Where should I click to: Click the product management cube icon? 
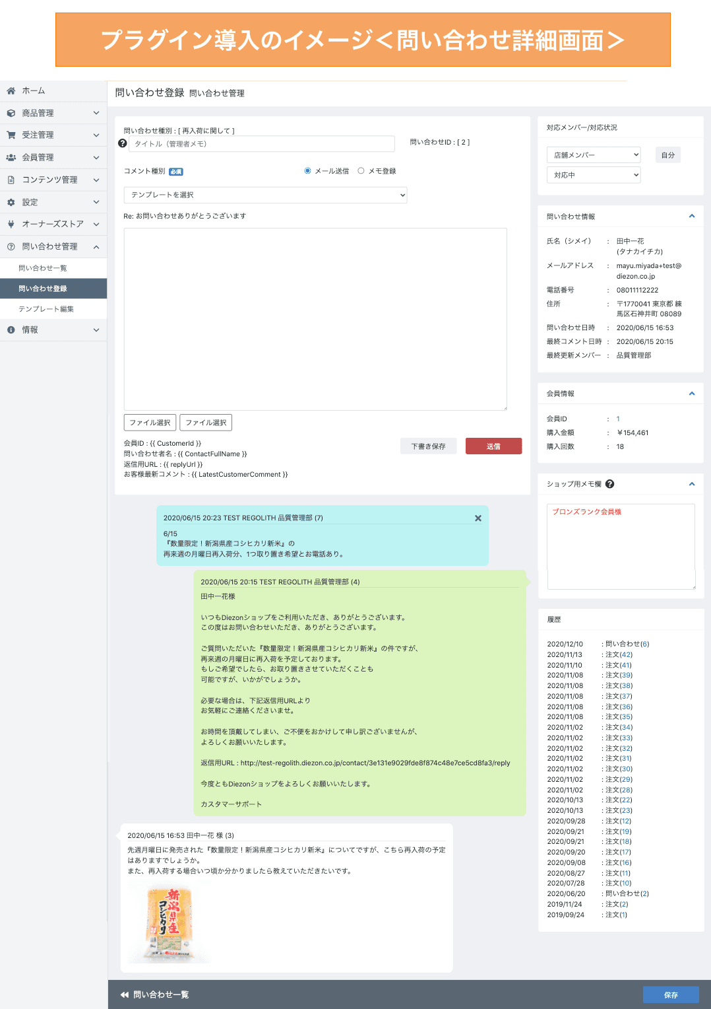[x=11, y=113]
